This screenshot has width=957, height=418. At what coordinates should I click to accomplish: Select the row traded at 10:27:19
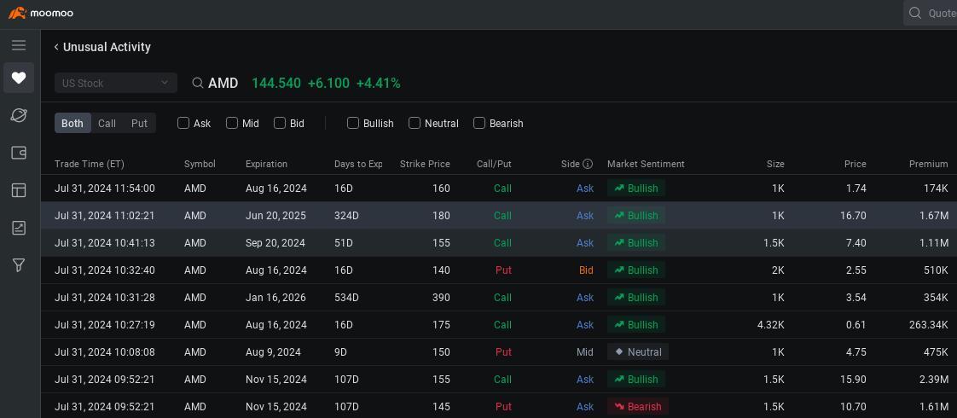tap(499, 325)
